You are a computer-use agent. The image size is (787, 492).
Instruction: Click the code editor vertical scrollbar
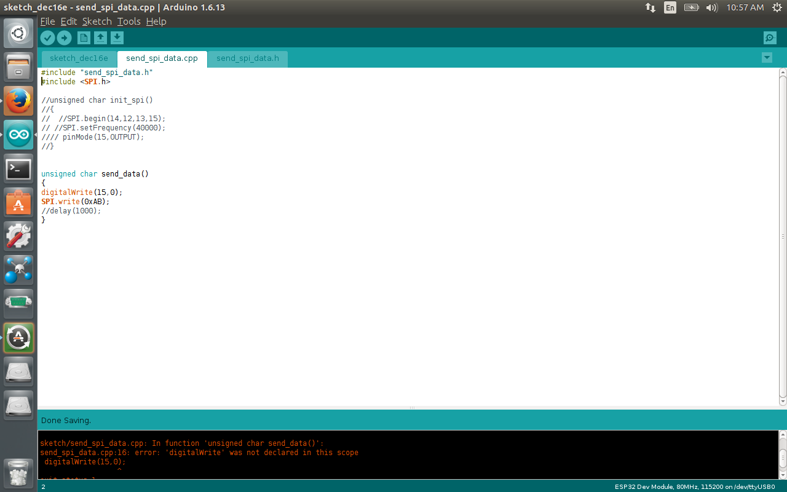tap(782, 237)
